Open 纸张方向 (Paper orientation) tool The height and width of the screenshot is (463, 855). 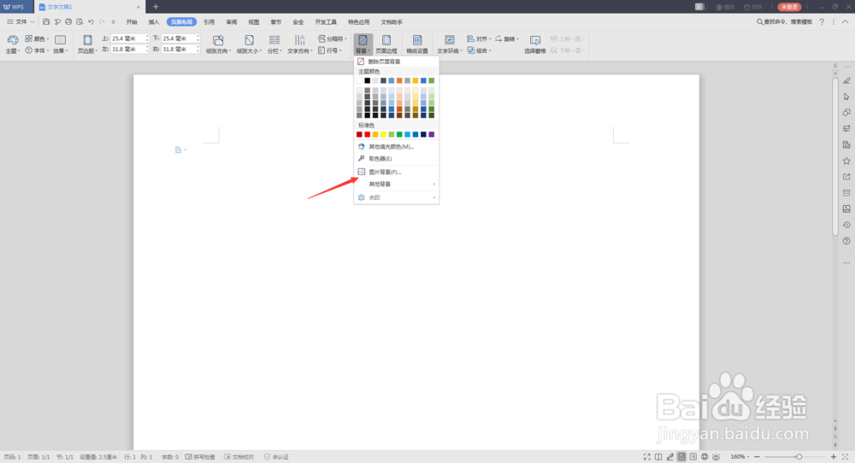pos(218,44)
